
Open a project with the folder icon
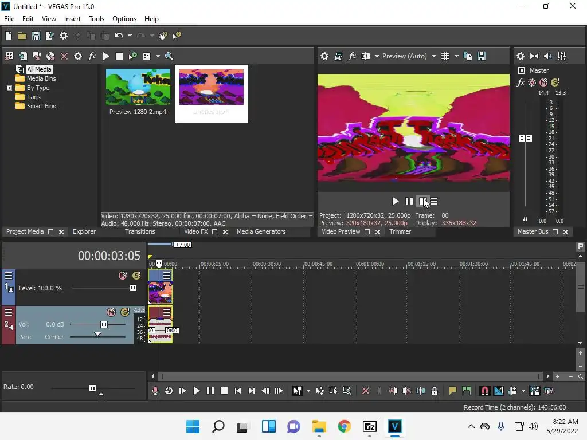pyautogui.click(x=22, y=36)
